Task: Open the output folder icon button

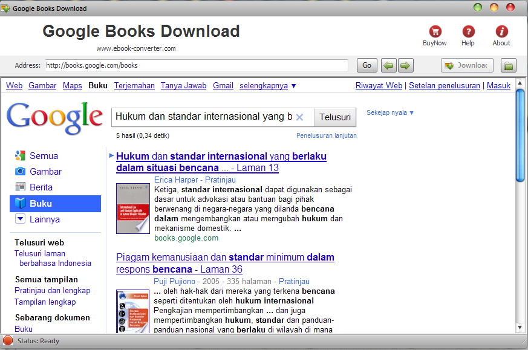Action: coord(509,65)
